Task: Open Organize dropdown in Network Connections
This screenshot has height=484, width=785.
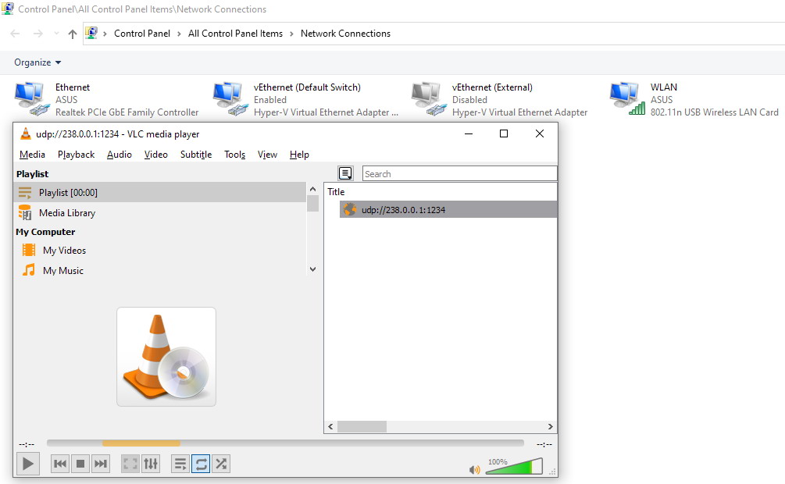Action: tap(37, 62)
